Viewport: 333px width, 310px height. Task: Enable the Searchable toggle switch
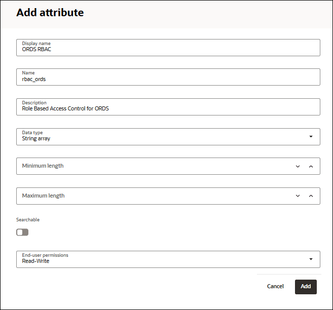point(22,232)
